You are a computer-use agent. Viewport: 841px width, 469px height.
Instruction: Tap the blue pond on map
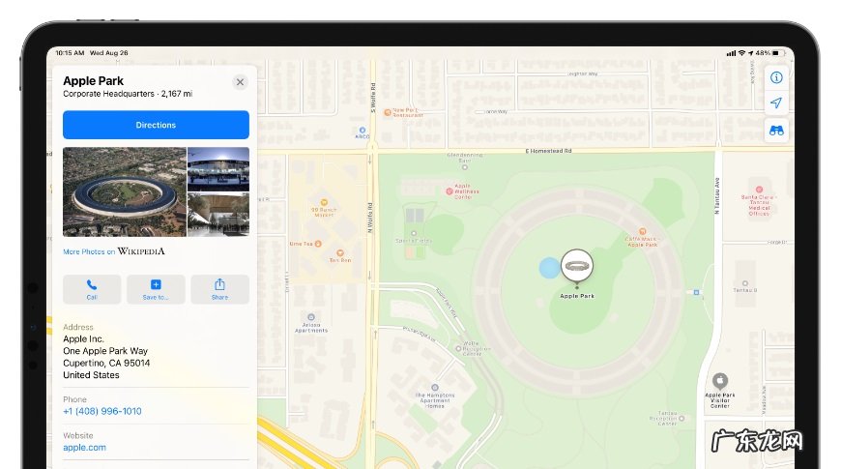click(549, 268)
